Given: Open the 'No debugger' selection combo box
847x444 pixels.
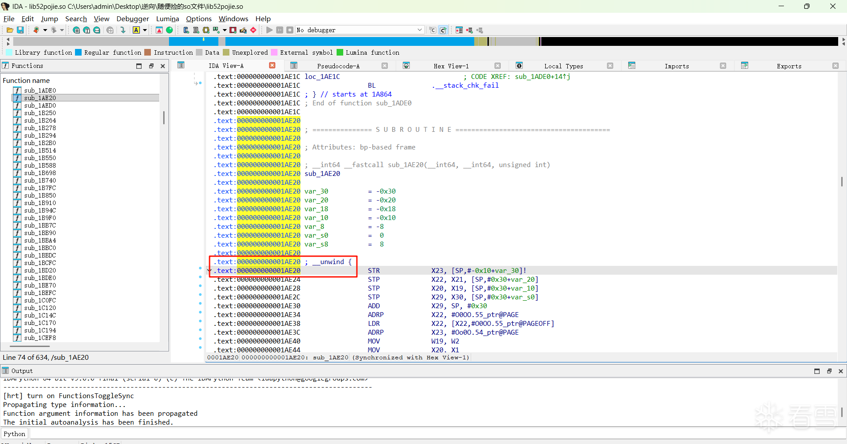Looking at the screenshot, I should [x=360, y=30].
